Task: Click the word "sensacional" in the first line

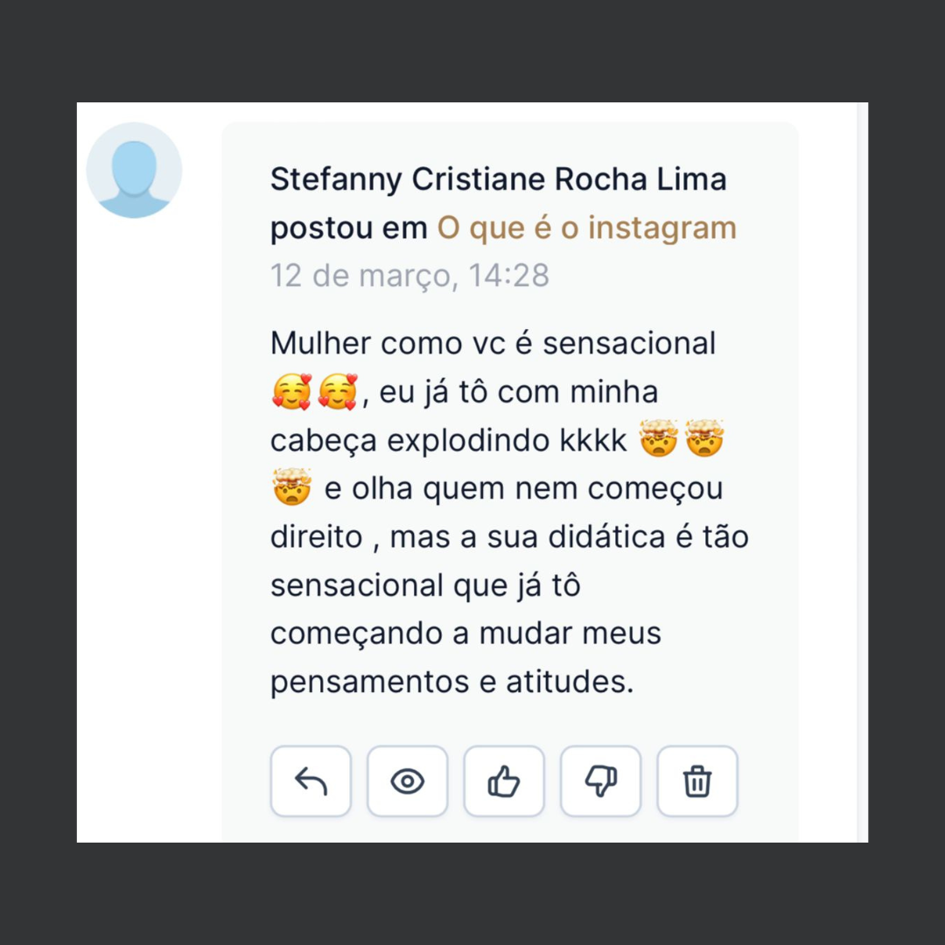Action: (x=629, y=343)
